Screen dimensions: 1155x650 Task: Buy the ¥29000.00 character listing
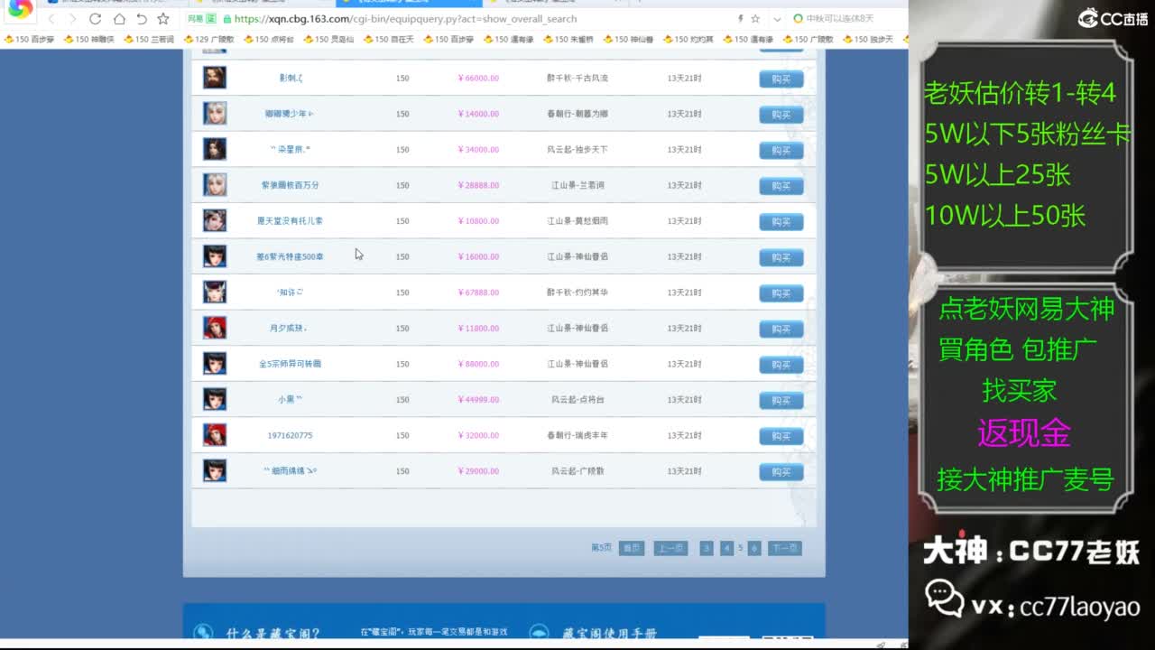pyautogui.click(x=781, y=472)
